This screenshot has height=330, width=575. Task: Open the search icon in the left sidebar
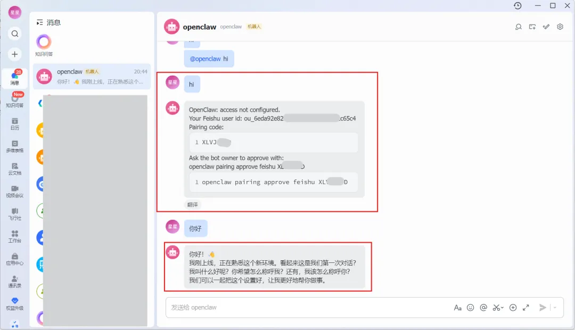(15, 34)
